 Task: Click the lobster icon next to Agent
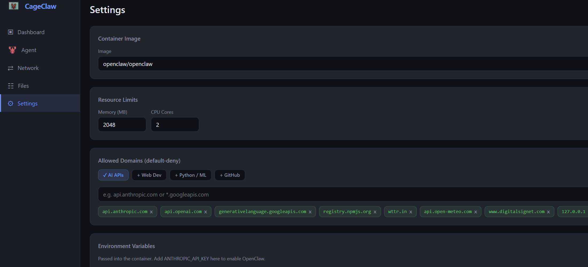click(x=12, y=50)
